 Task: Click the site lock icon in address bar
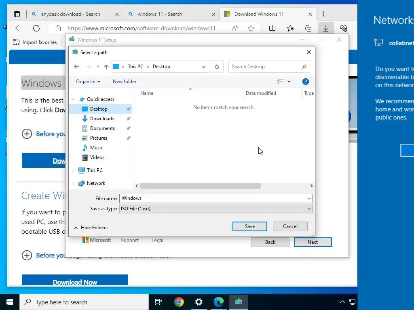[58, 28]
